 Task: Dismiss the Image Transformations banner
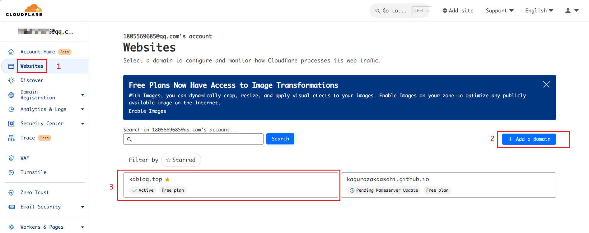[546, 85]
